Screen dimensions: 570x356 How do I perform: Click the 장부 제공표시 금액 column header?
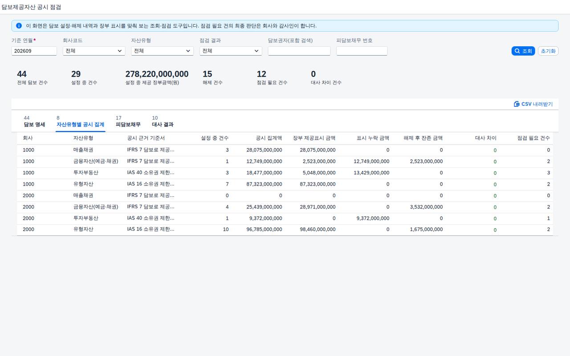coord(314,138)
